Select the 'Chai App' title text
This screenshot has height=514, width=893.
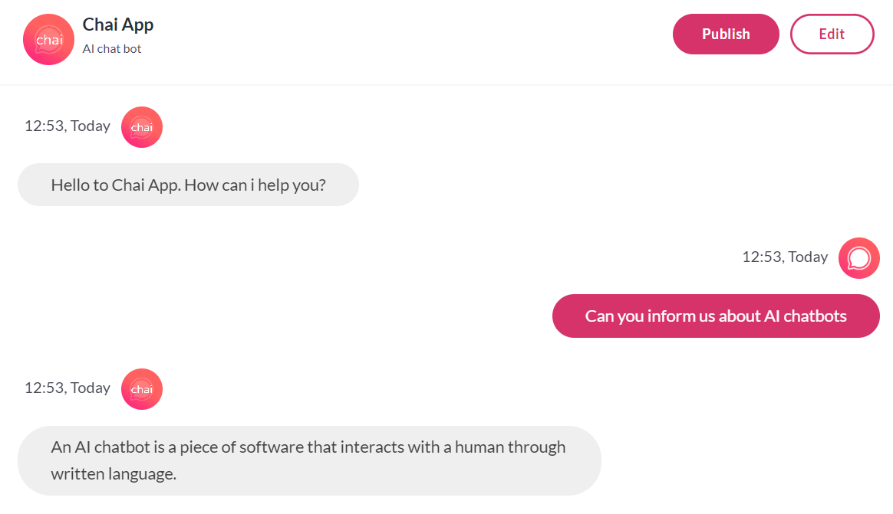tap(118, 25)
